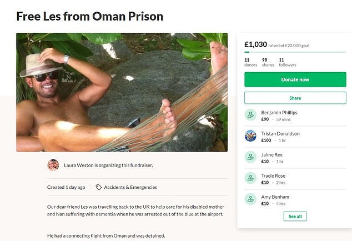Click the organizer's profile picture

pyautogui.click(x=53, y=165)
